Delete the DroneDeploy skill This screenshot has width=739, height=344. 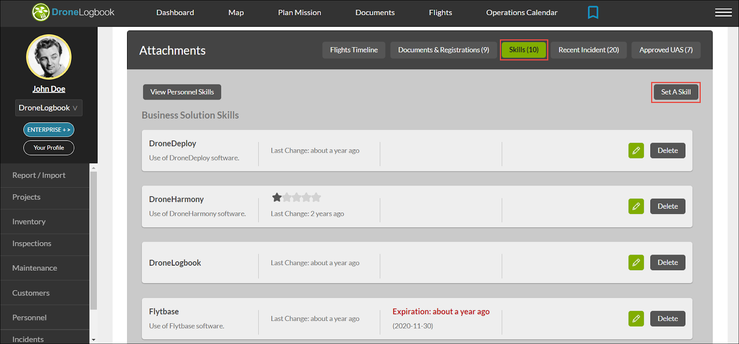[668, 150]
